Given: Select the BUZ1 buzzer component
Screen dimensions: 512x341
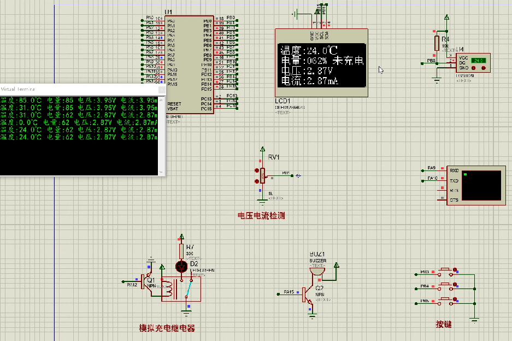Looking at the screenshot, I should click(317, 271).
